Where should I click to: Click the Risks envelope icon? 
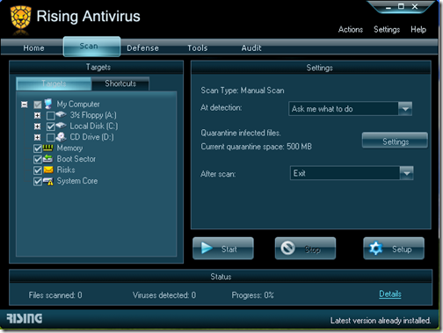[x=48, y=170]
